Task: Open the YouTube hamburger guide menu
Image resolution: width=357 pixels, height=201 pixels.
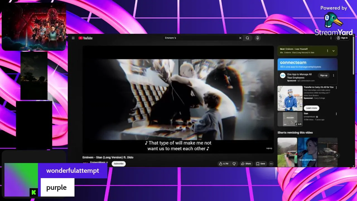Action: pyautogui.click(x=73, y=38)
